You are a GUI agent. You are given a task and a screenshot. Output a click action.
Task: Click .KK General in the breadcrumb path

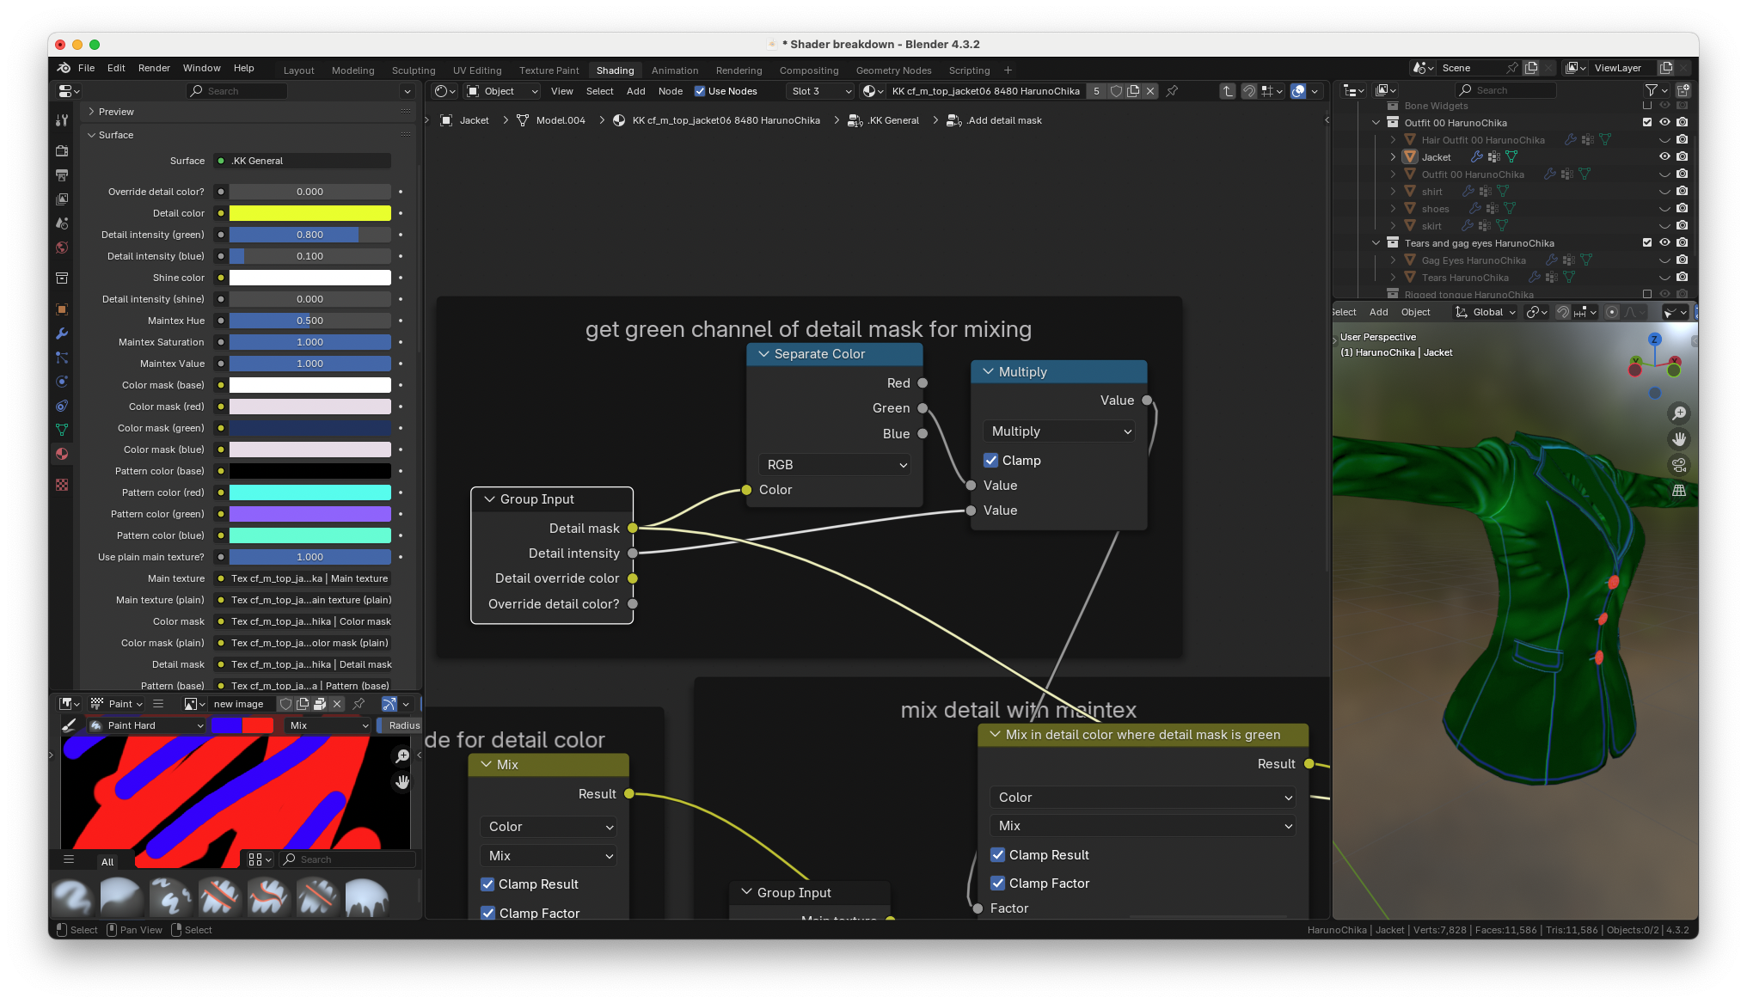[892, 120]
